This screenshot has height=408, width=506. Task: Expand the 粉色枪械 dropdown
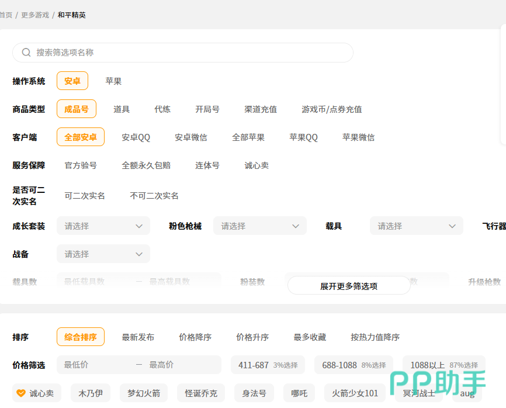click(x=260, y=226)
